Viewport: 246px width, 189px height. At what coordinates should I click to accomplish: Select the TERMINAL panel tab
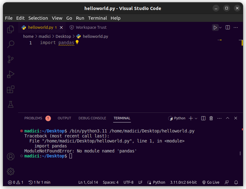(122, 118)
